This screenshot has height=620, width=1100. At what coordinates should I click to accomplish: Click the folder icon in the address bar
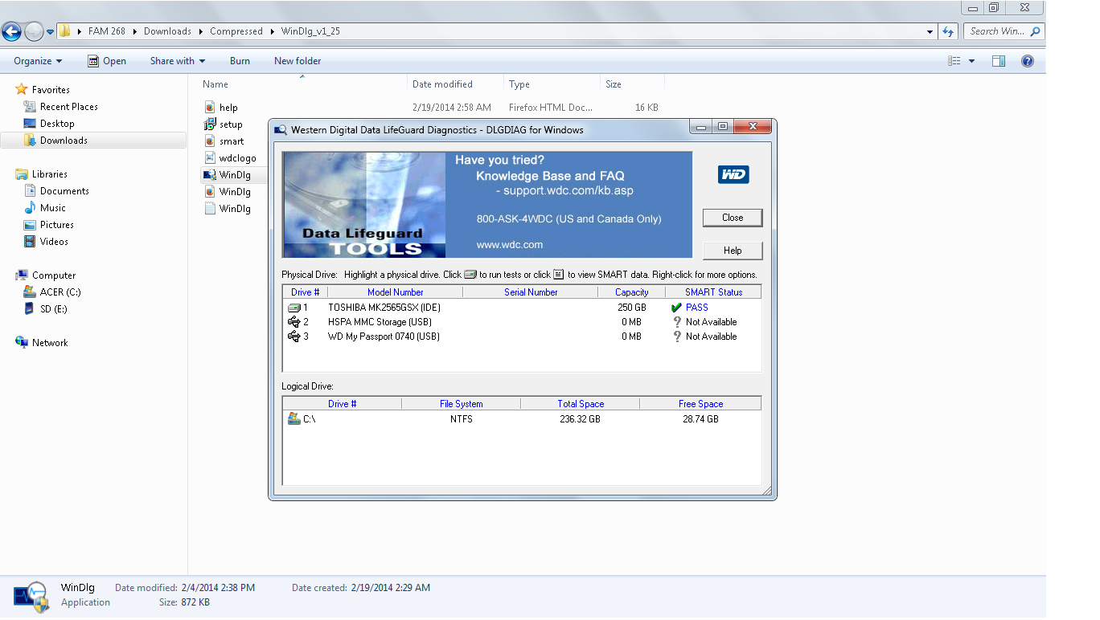[x=65, y=32]
